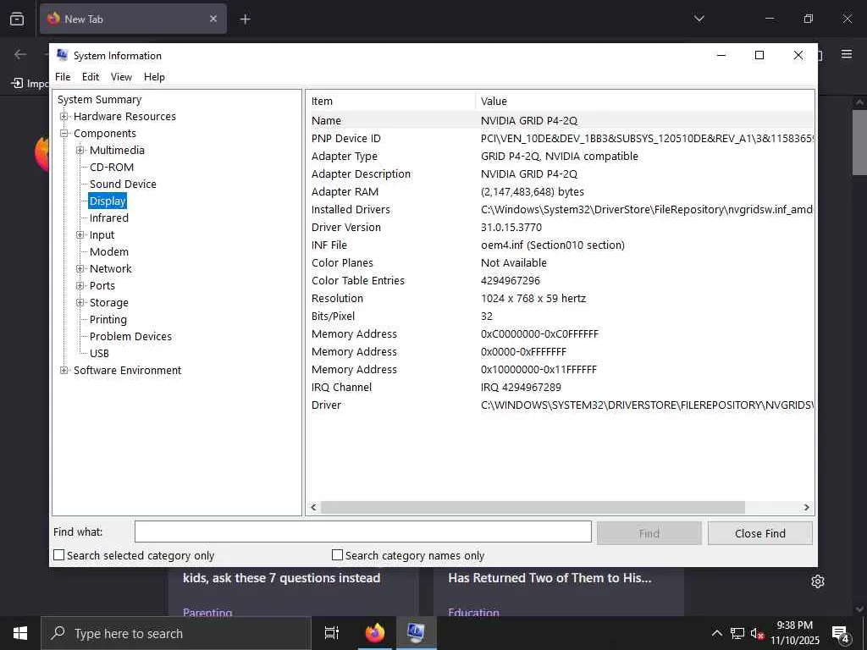Click the taskbar search box
867x650 pixels.
click(176, 633)
